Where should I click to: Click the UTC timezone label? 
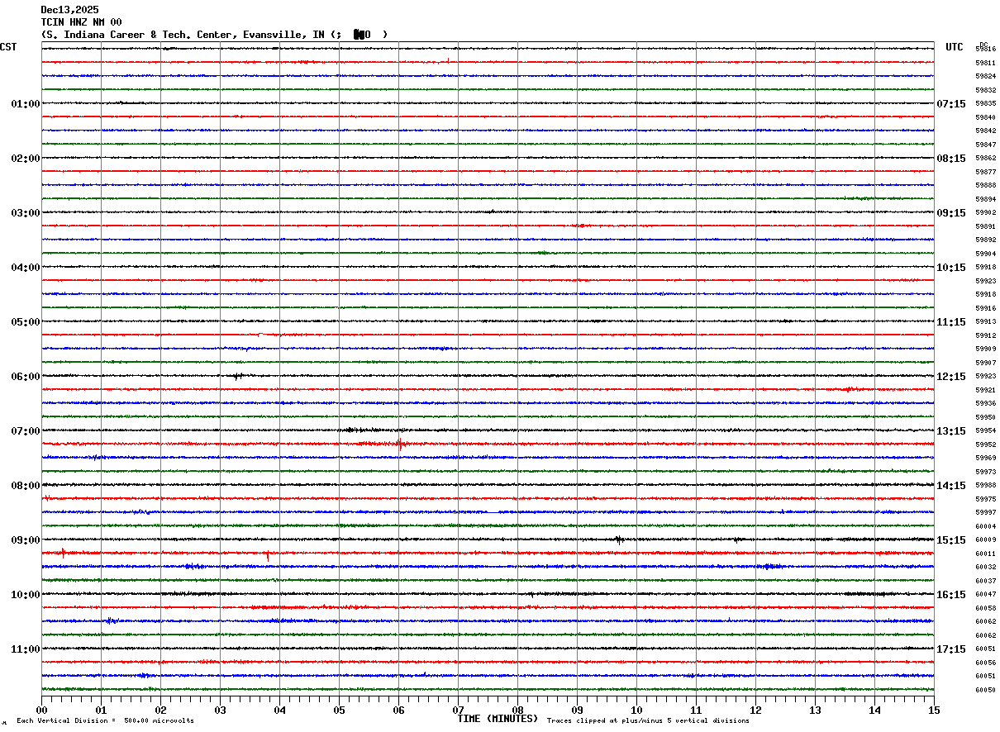tap(954, 47)
